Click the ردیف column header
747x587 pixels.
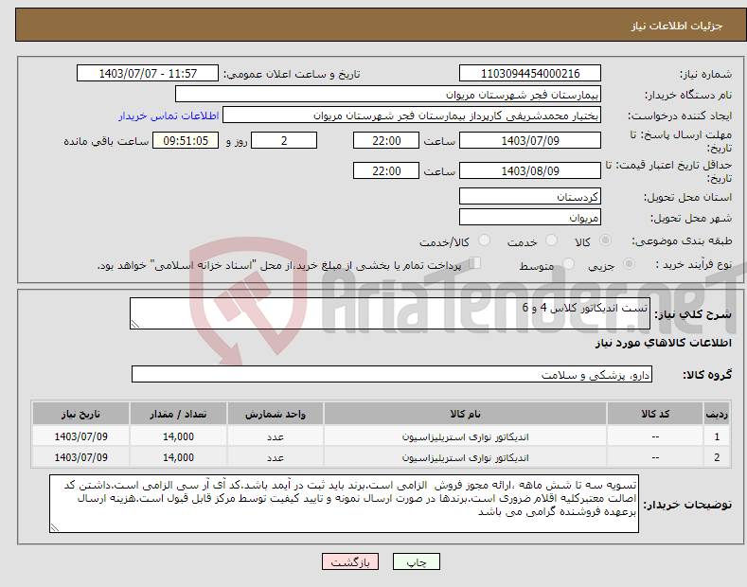pos(717,414)
